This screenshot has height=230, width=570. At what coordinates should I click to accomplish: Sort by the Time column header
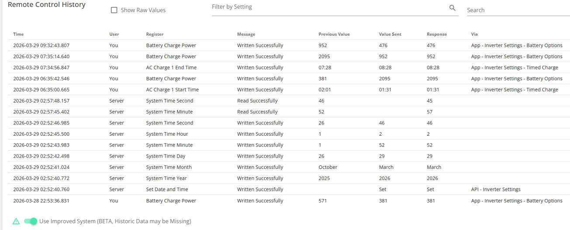point(18,34)
